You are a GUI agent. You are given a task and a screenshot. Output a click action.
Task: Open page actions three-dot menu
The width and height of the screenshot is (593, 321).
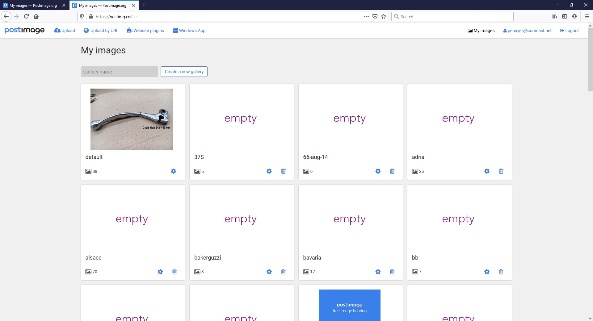pos(366,16)
